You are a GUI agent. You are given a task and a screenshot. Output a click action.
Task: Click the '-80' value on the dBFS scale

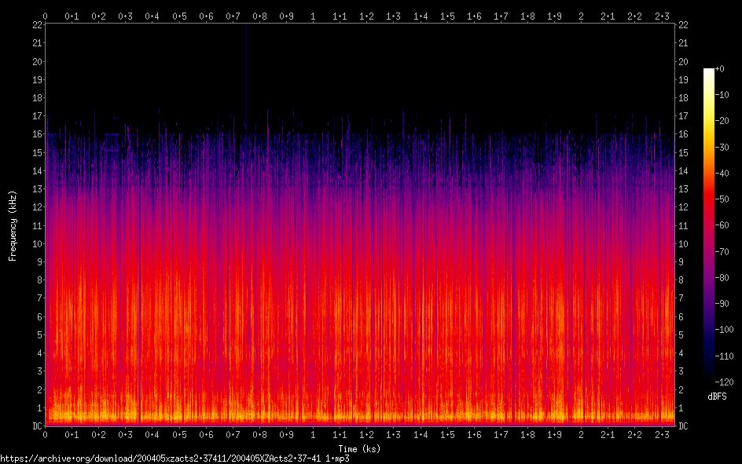pos(722,278)
